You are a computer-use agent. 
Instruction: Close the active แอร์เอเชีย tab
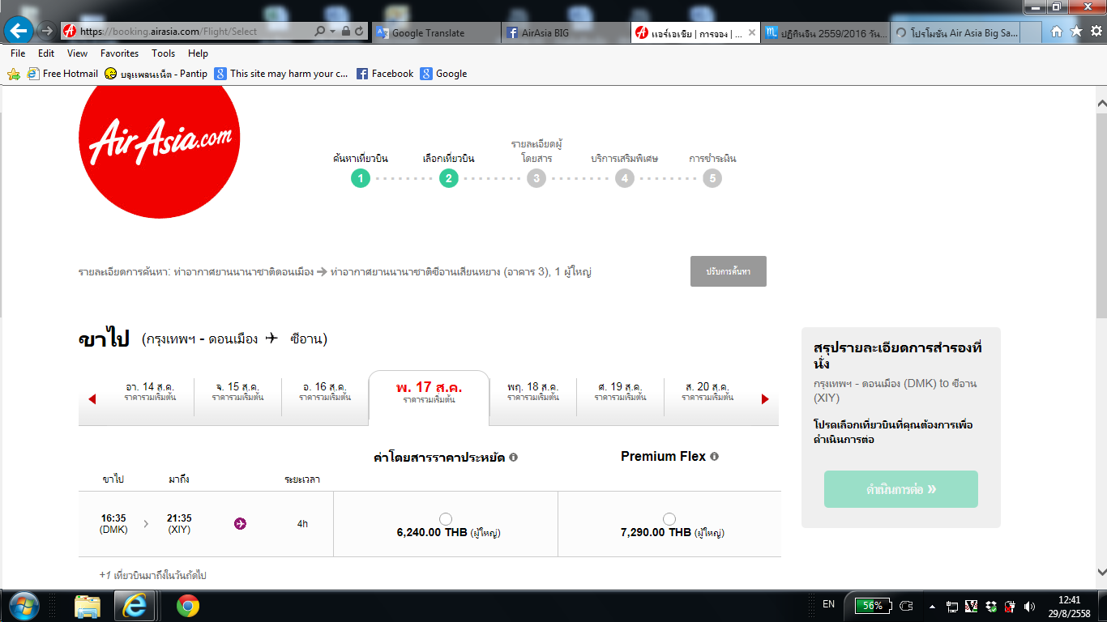pos(751,32)
